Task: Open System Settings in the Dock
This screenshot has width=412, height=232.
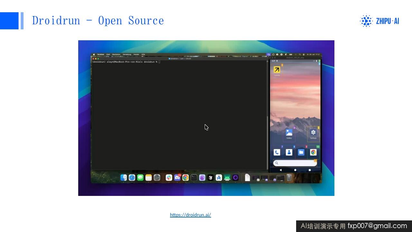Action: point(157,178)
